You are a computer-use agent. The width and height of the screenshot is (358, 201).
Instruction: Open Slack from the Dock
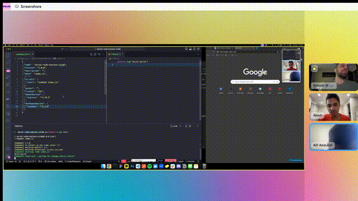173,166
